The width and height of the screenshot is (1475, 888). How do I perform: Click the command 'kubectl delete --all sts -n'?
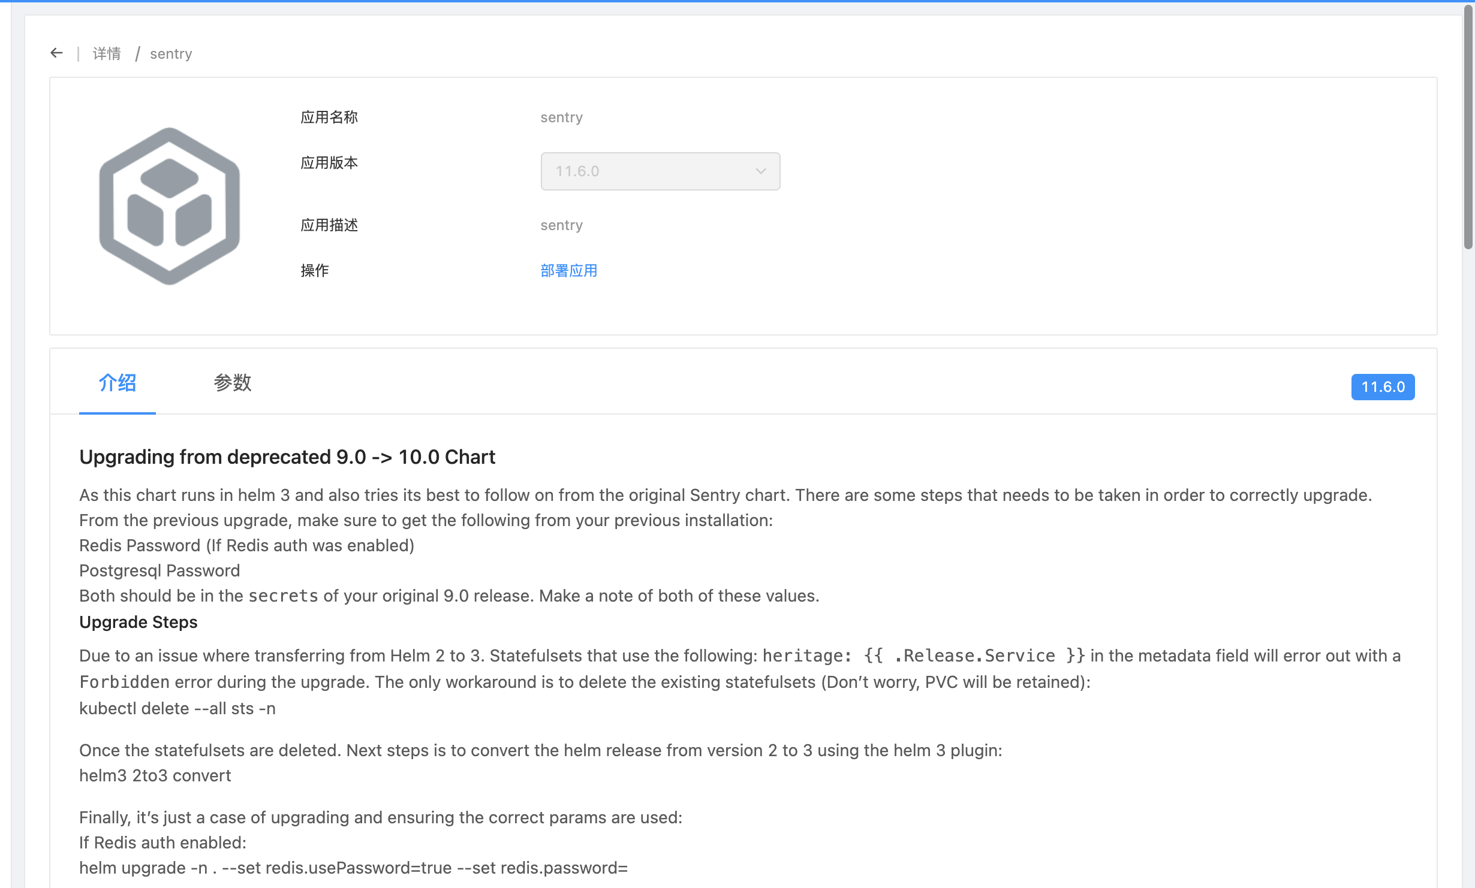177,708
